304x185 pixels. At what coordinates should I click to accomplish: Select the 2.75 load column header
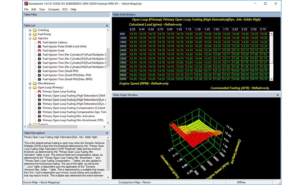click(x=264, y=29)
